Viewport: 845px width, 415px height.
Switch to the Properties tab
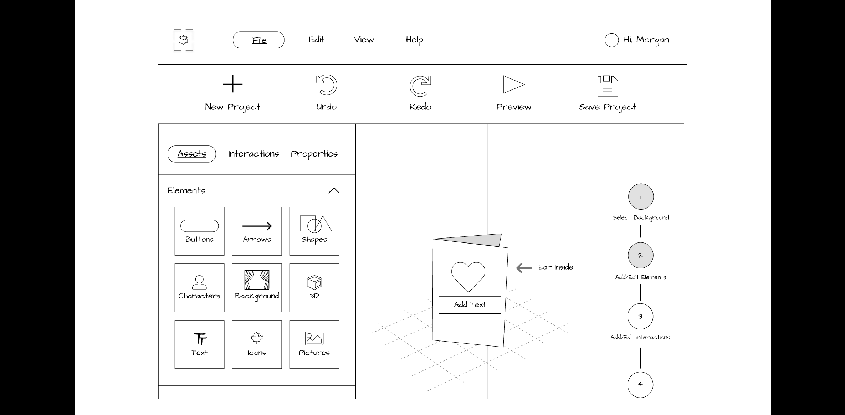[x=315, y=154]
